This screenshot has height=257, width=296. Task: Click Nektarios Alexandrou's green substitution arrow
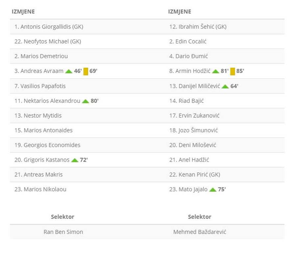pos(86,101)
